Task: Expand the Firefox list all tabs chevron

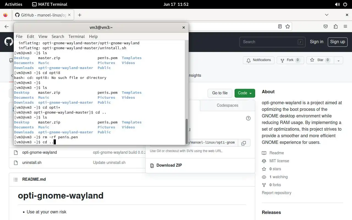Action: (x=327, y=15)
